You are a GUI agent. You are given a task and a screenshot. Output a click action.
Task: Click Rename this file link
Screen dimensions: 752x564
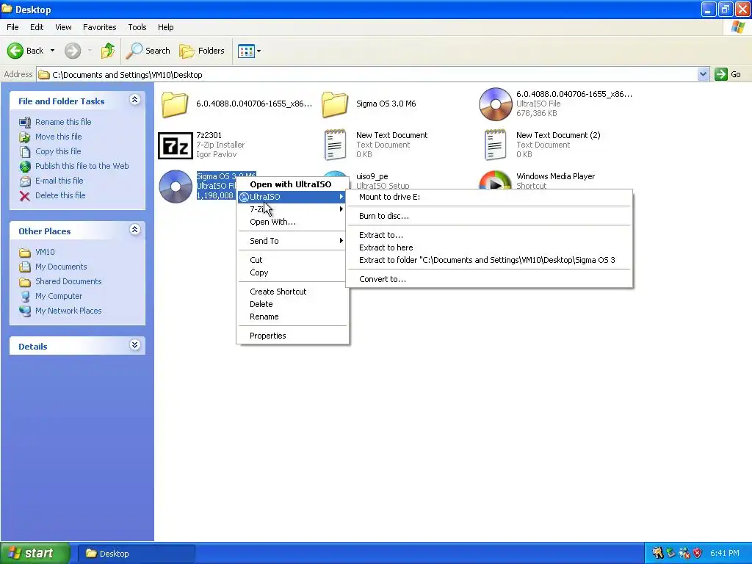[x=63, y=122]
